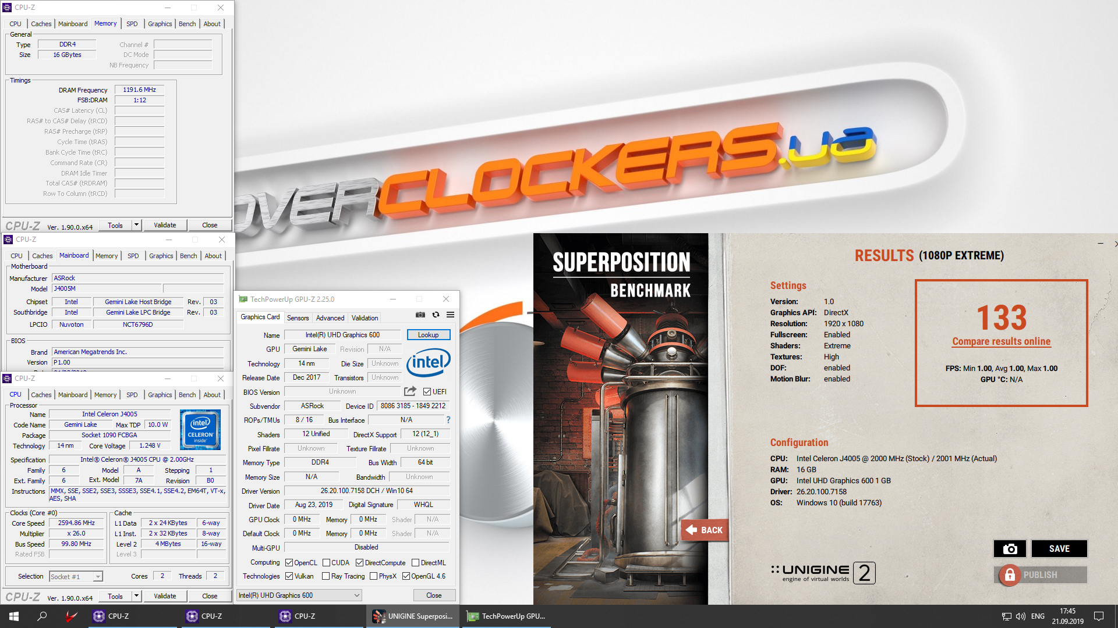
Task: Switch to UNIGINE Superposition taskbar item
Action: 413,616
